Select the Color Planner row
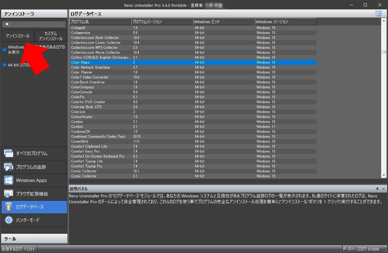Viewport: 388px width, 253px height. [193, 72]
